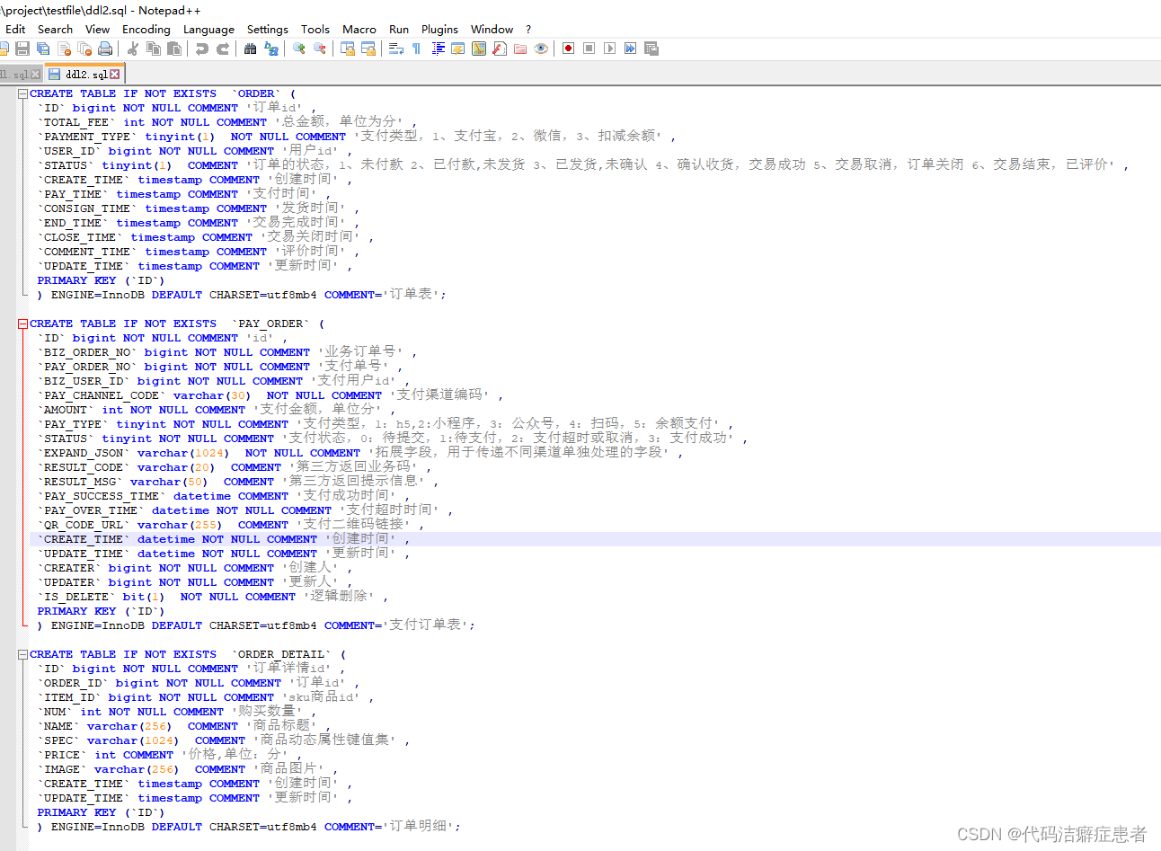Open the Macro menu
1161x851 pixels.
[x=359, y=29]
